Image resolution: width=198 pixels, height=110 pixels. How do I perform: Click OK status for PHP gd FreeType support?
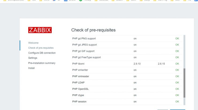pos(177,57)
